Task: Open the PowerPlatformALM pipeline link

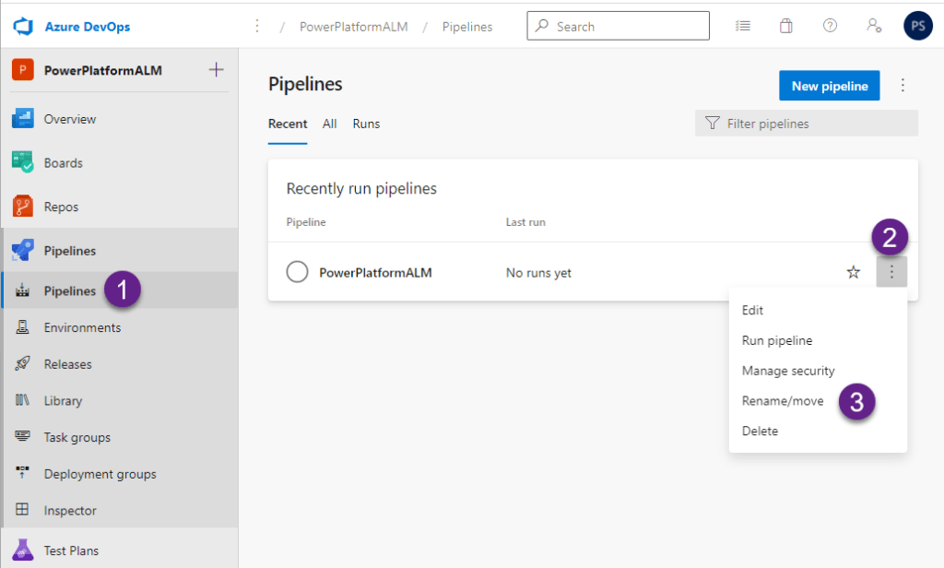Action: pos(375,273)
